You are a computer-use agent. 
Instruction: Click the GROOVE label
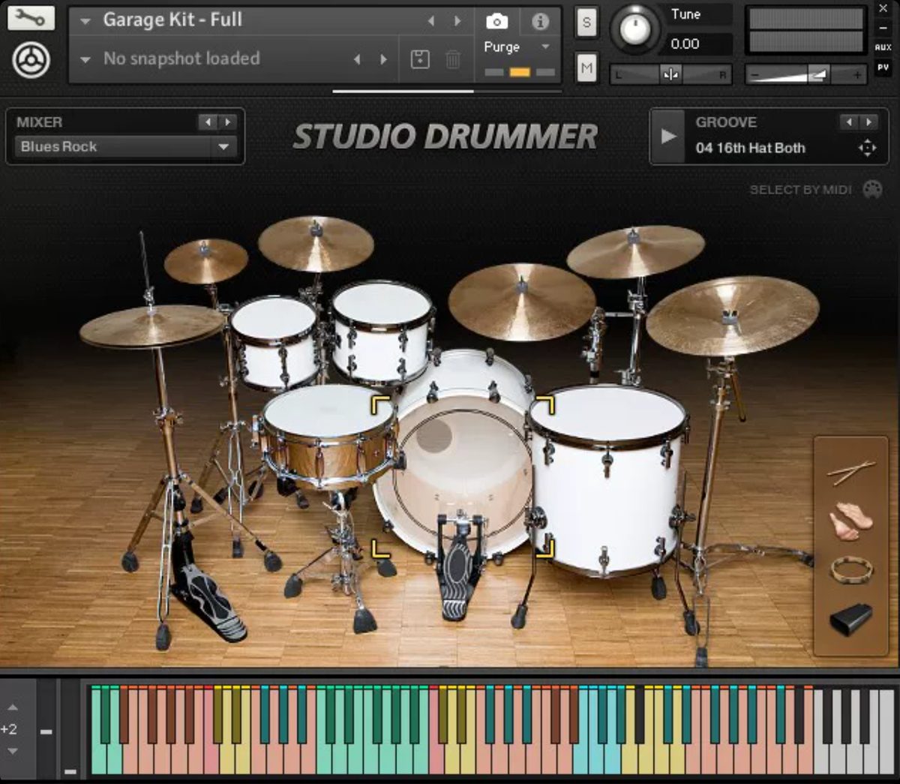(x=726, y=122)
